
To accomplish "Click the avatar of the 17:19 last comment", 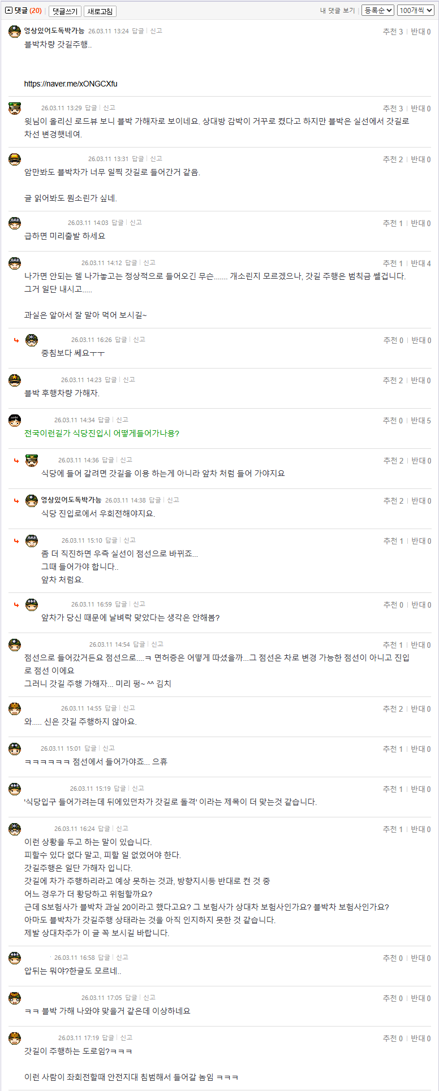I will [15, 1038].
